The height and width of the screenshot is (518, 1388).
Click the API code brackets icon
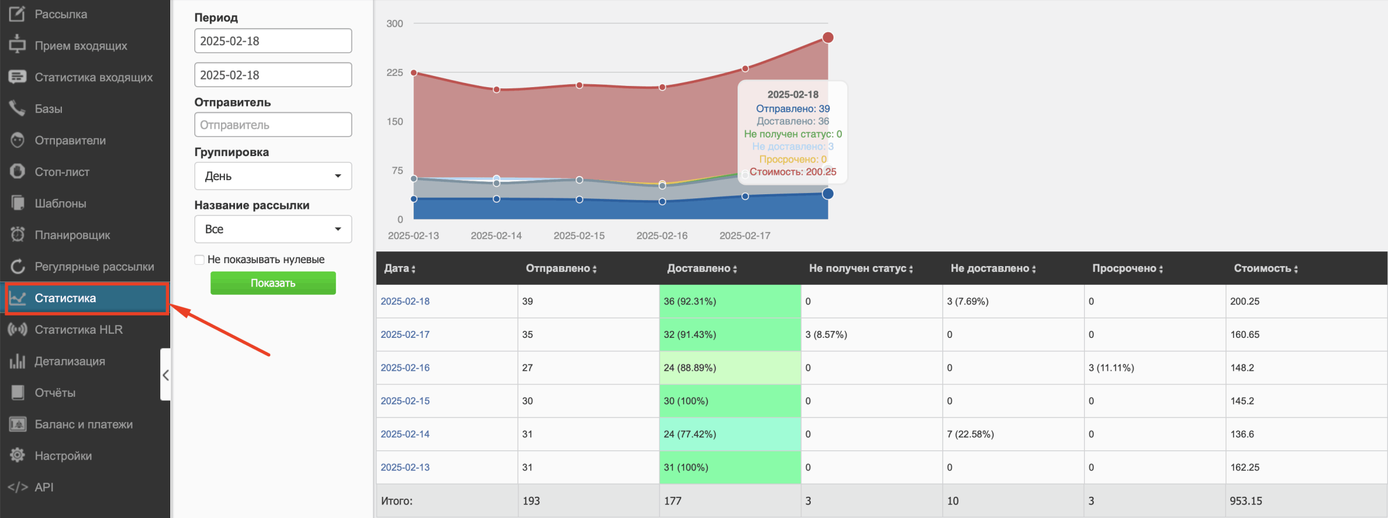17,487
